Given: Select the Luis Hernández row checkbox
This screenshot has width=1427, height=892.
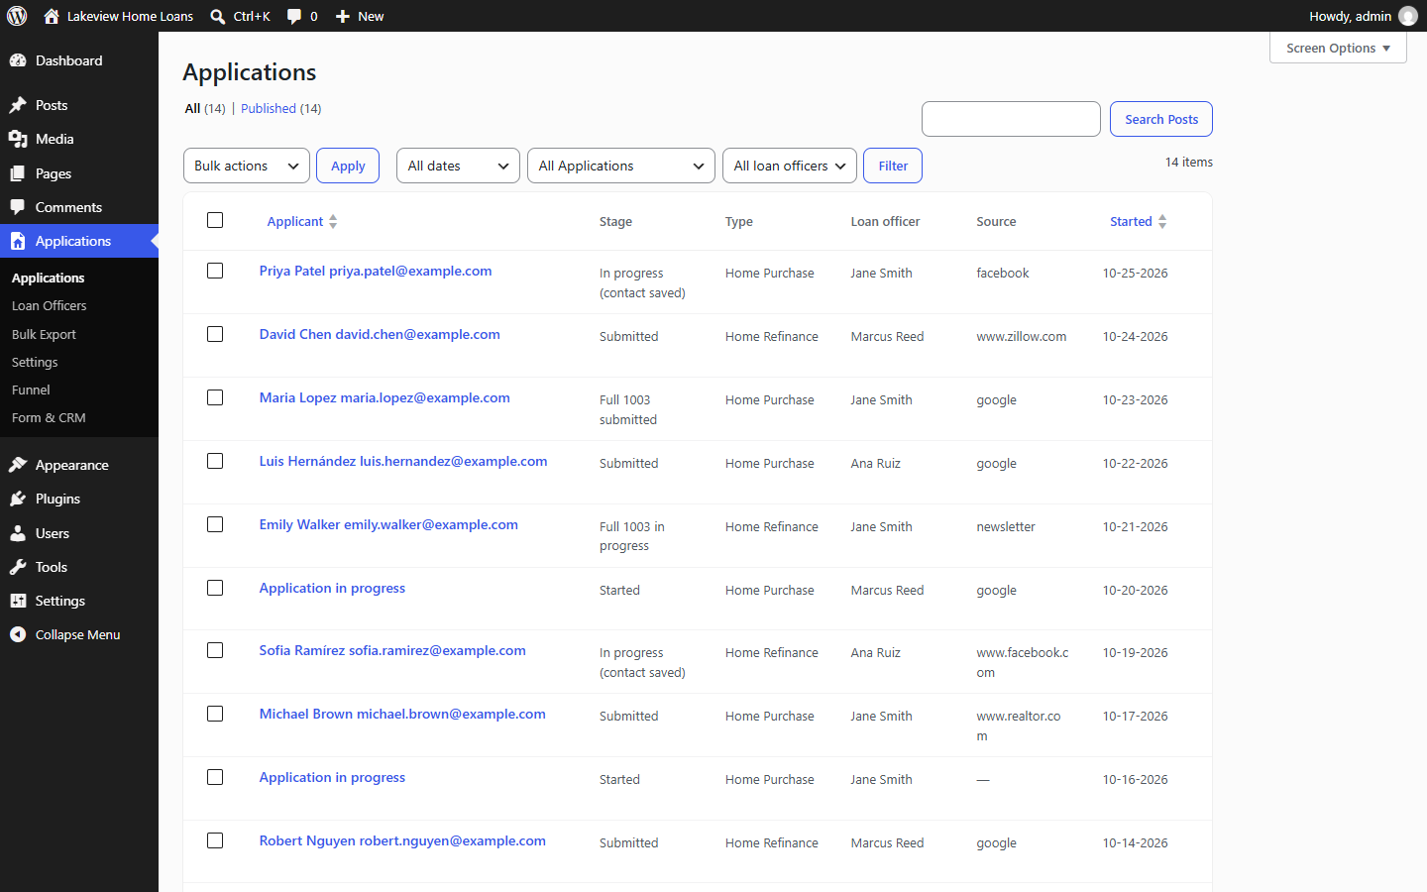Looking at the screenshot, I should [x=215, y=461].
